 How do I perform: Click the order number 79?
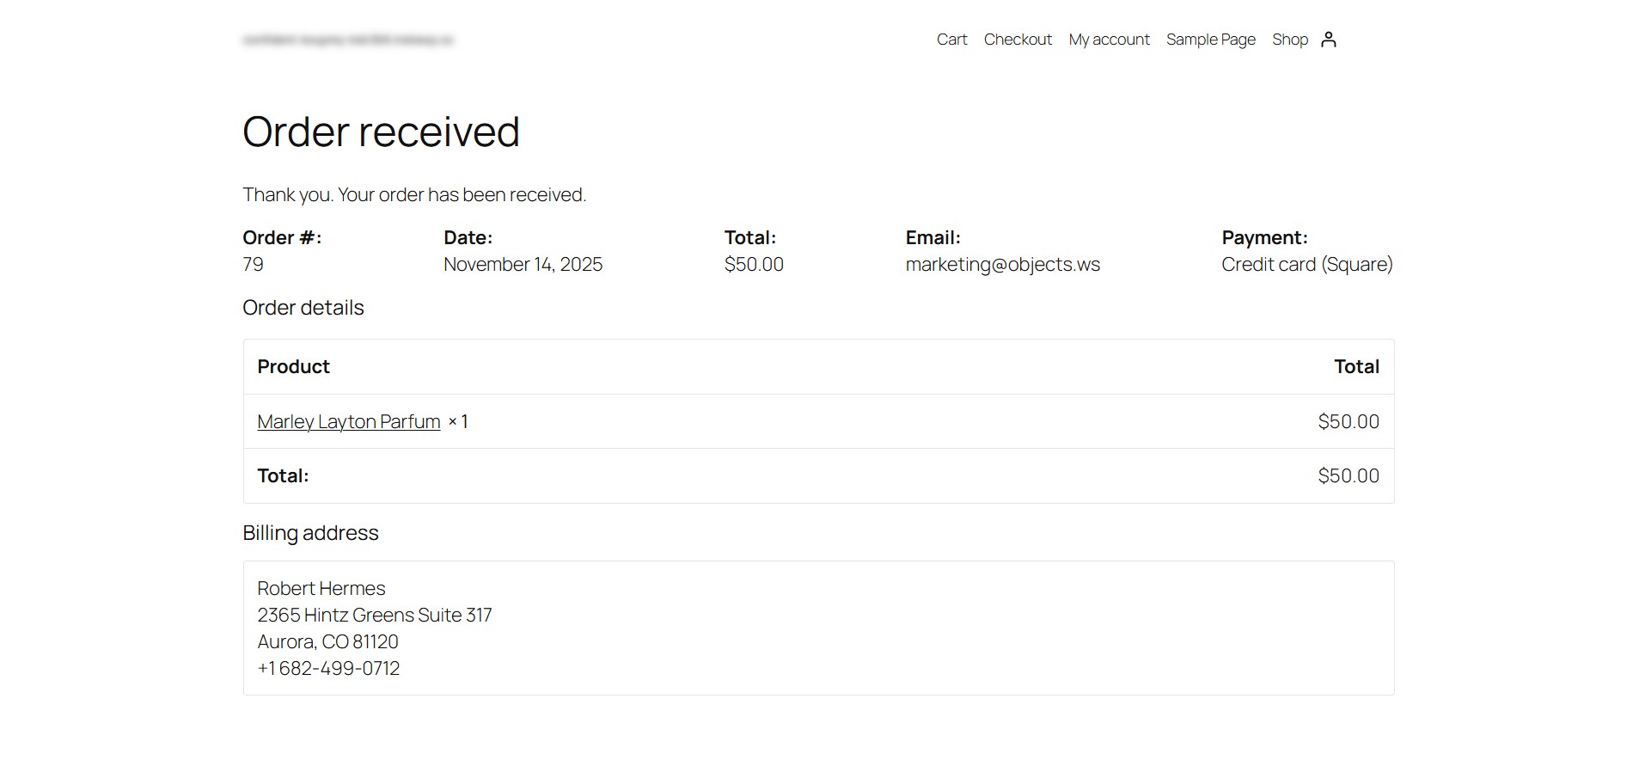tap(254, 265)
